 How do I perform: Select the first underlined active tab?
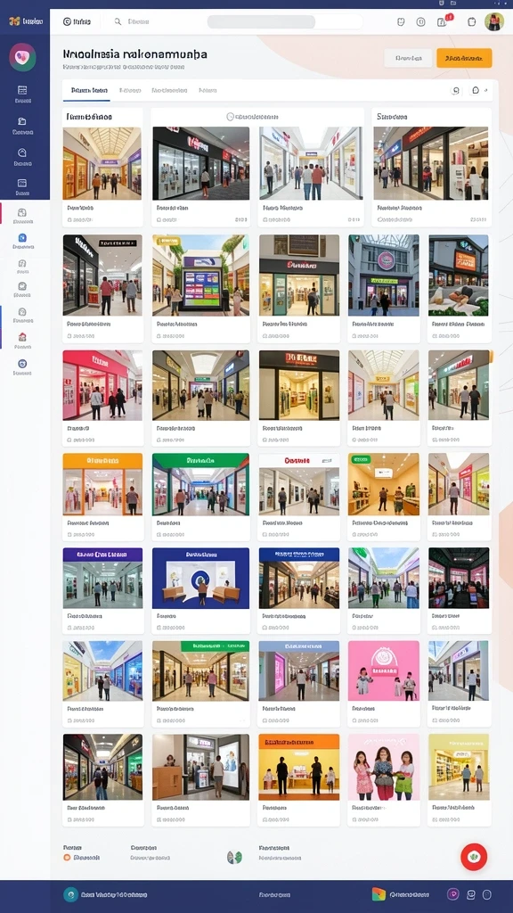coord(90,91)
